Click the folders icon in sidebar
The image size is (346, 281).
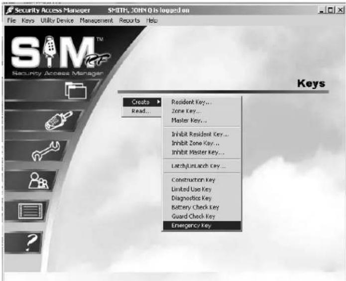pyautogui.click(x=76, y=91)
